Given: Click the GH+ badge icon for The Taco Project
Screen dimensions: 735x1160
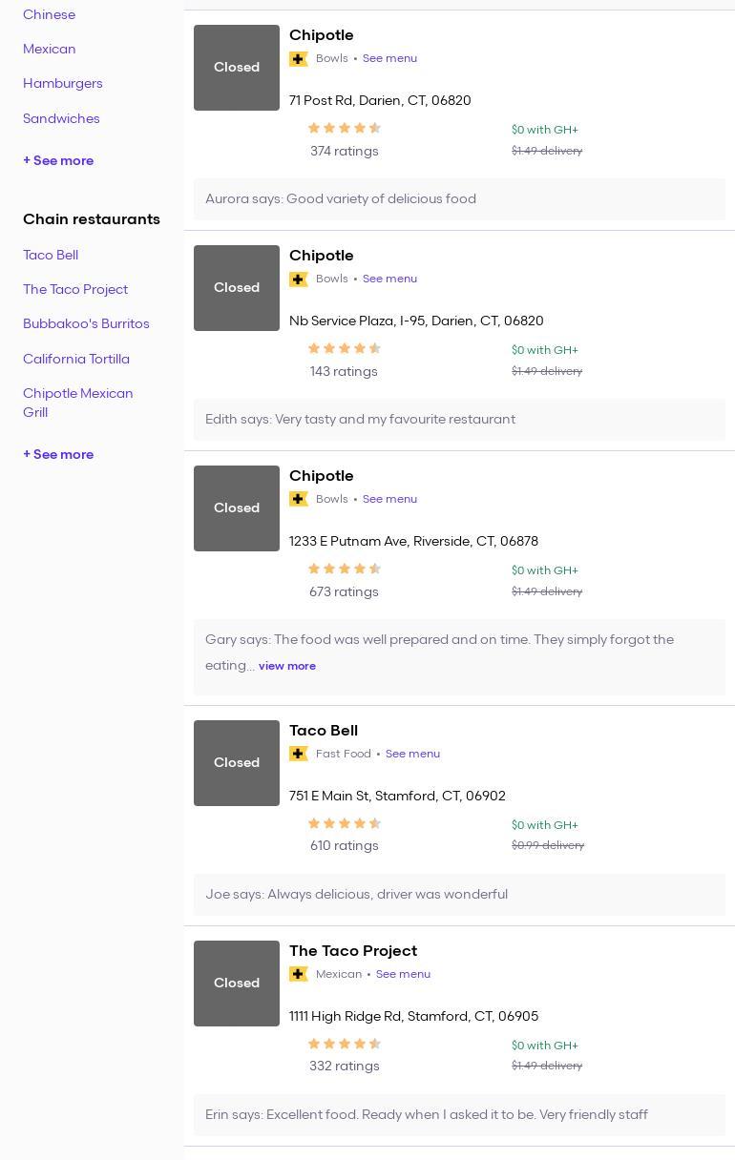Looking at the screenshot, I should (x=299, y=974).
